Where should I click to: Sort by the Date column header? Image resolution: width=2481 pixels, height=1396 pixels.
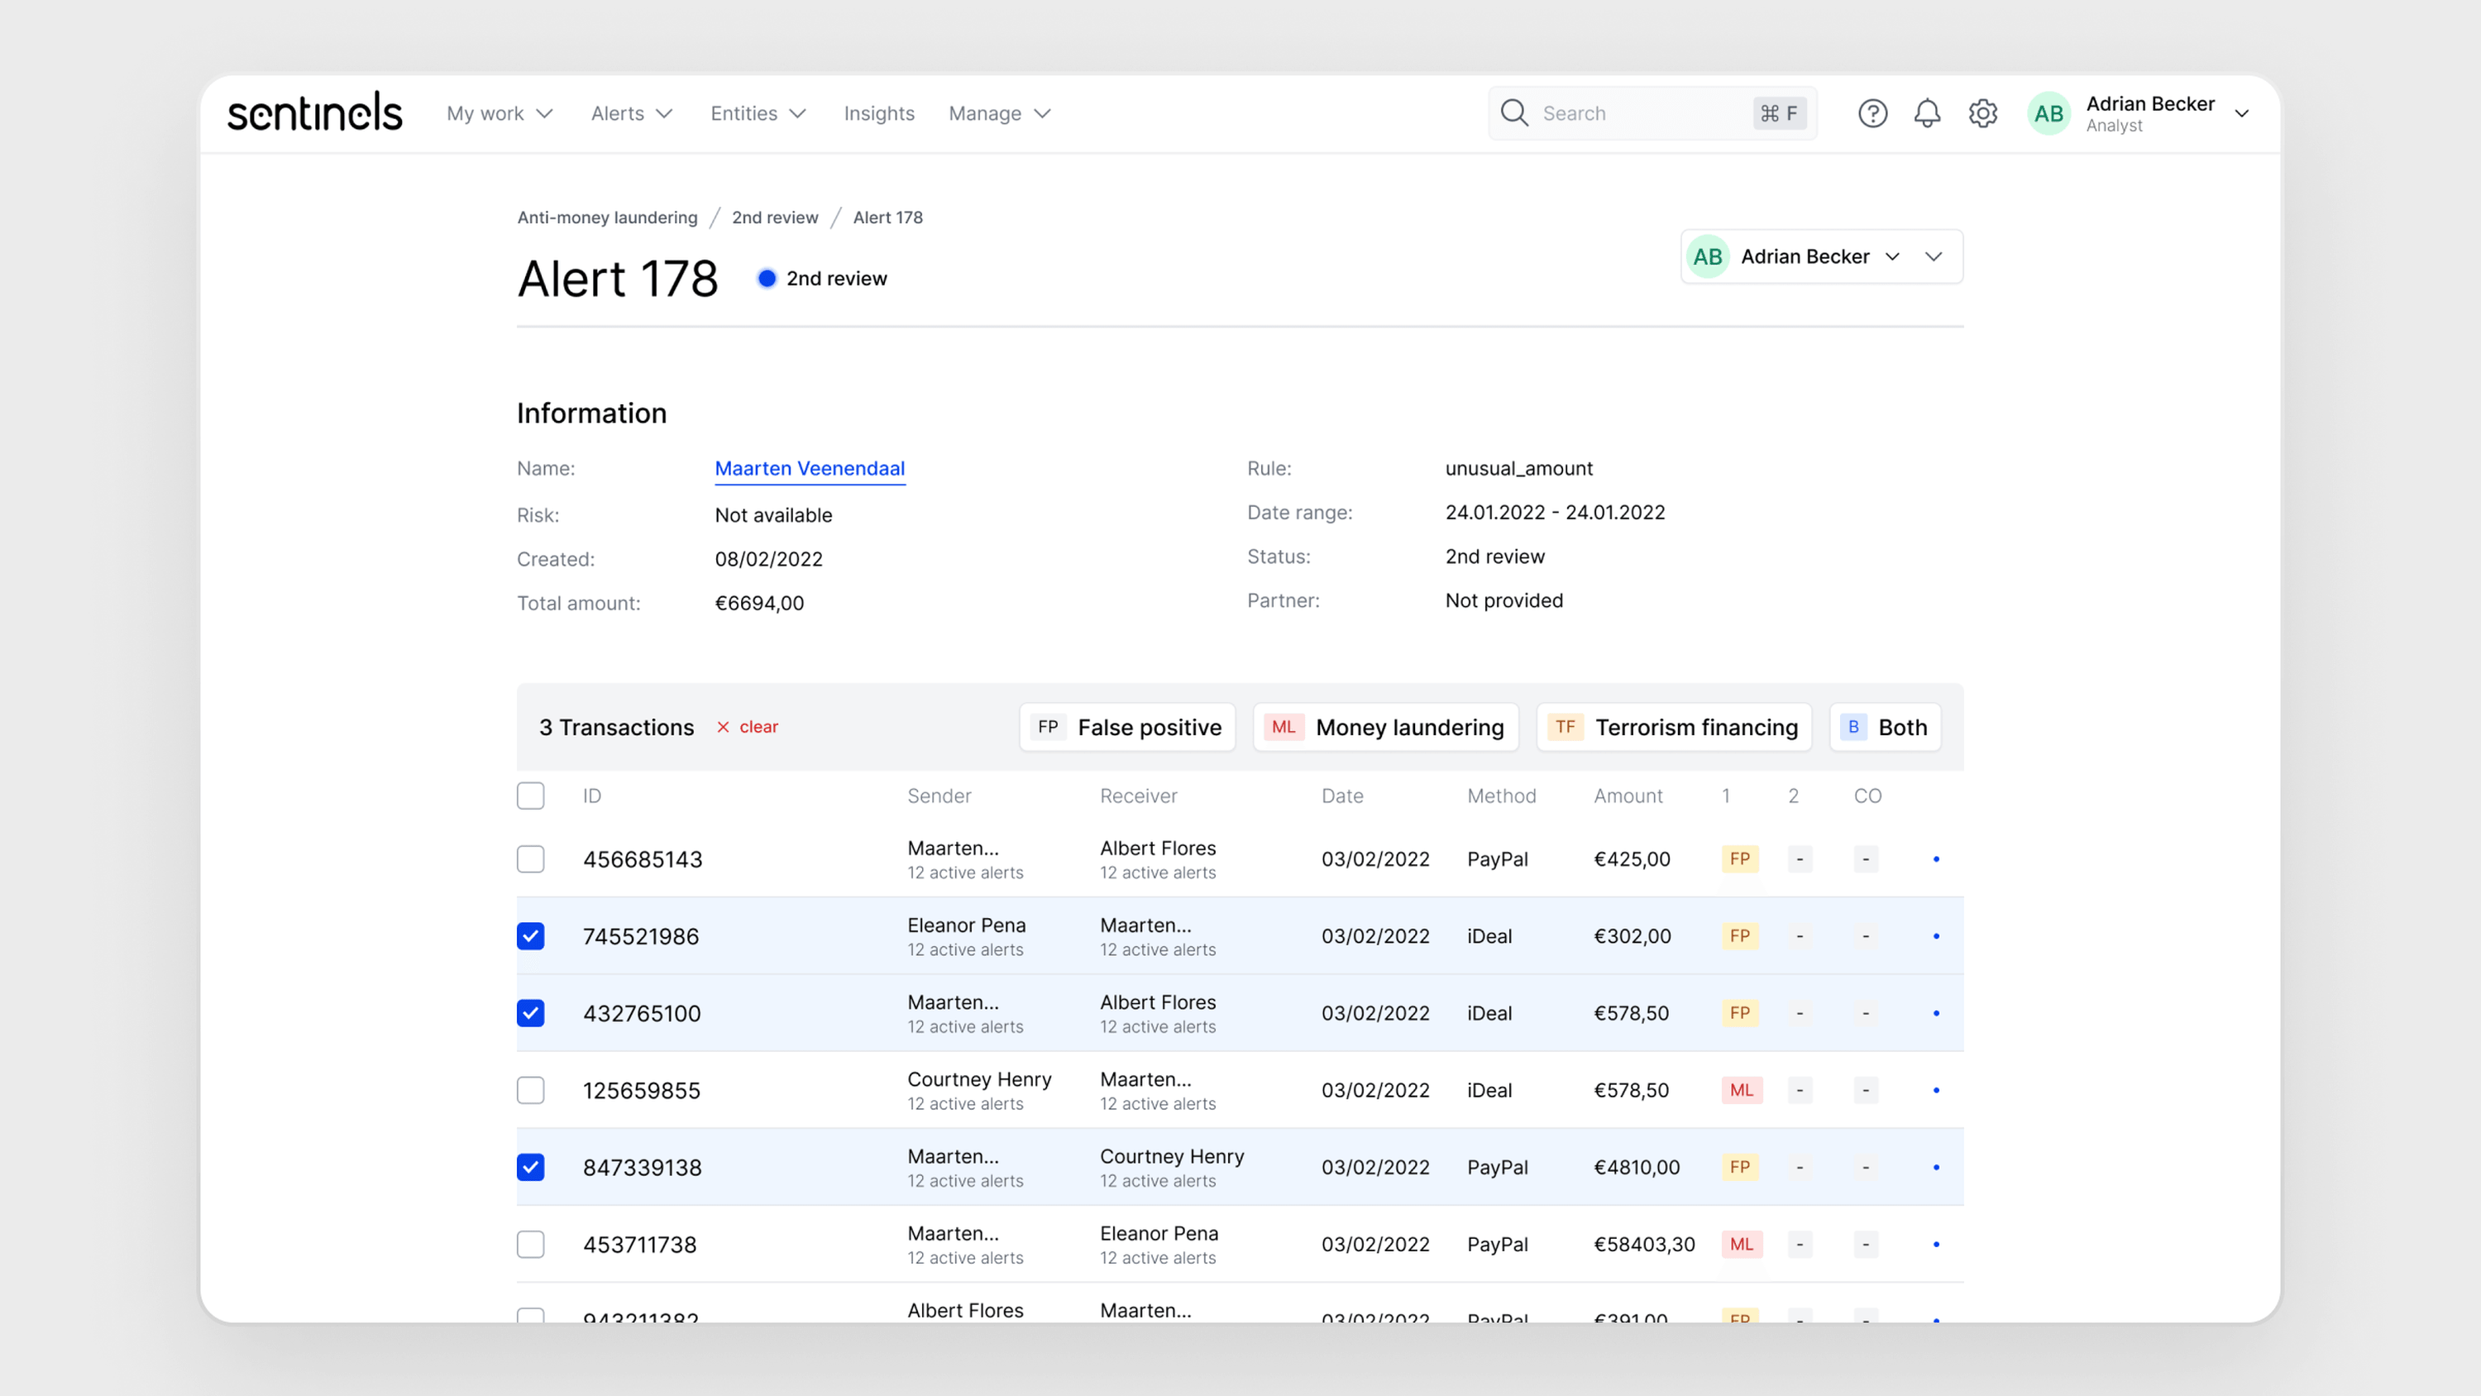pyautogui.click(x=1341, y=796)
